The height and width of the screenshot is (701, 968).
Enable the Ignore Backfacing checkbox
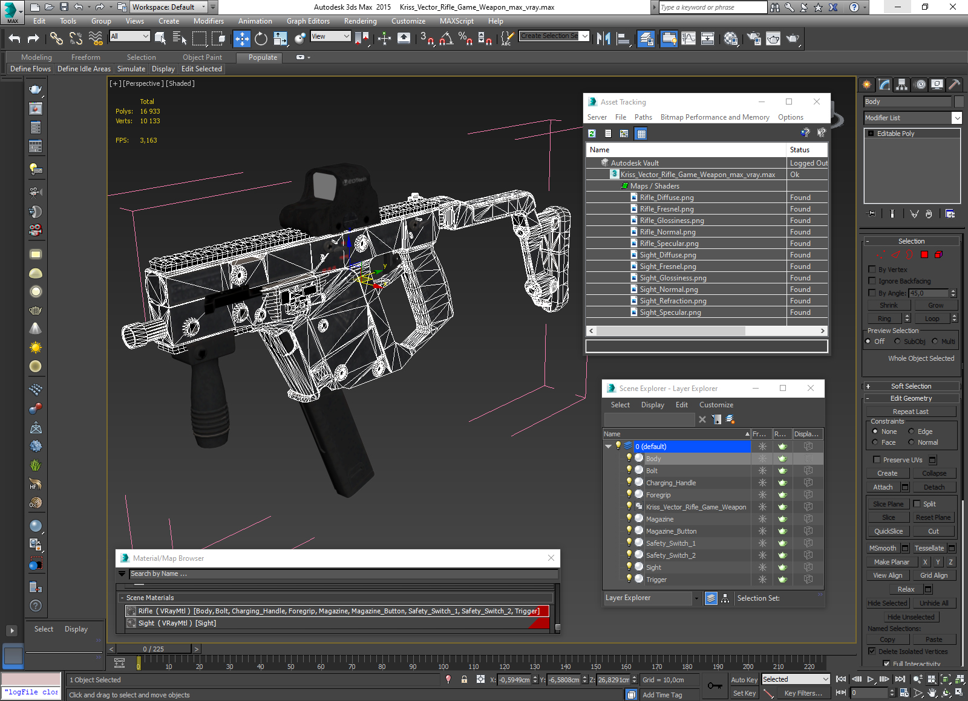(872, 281)
